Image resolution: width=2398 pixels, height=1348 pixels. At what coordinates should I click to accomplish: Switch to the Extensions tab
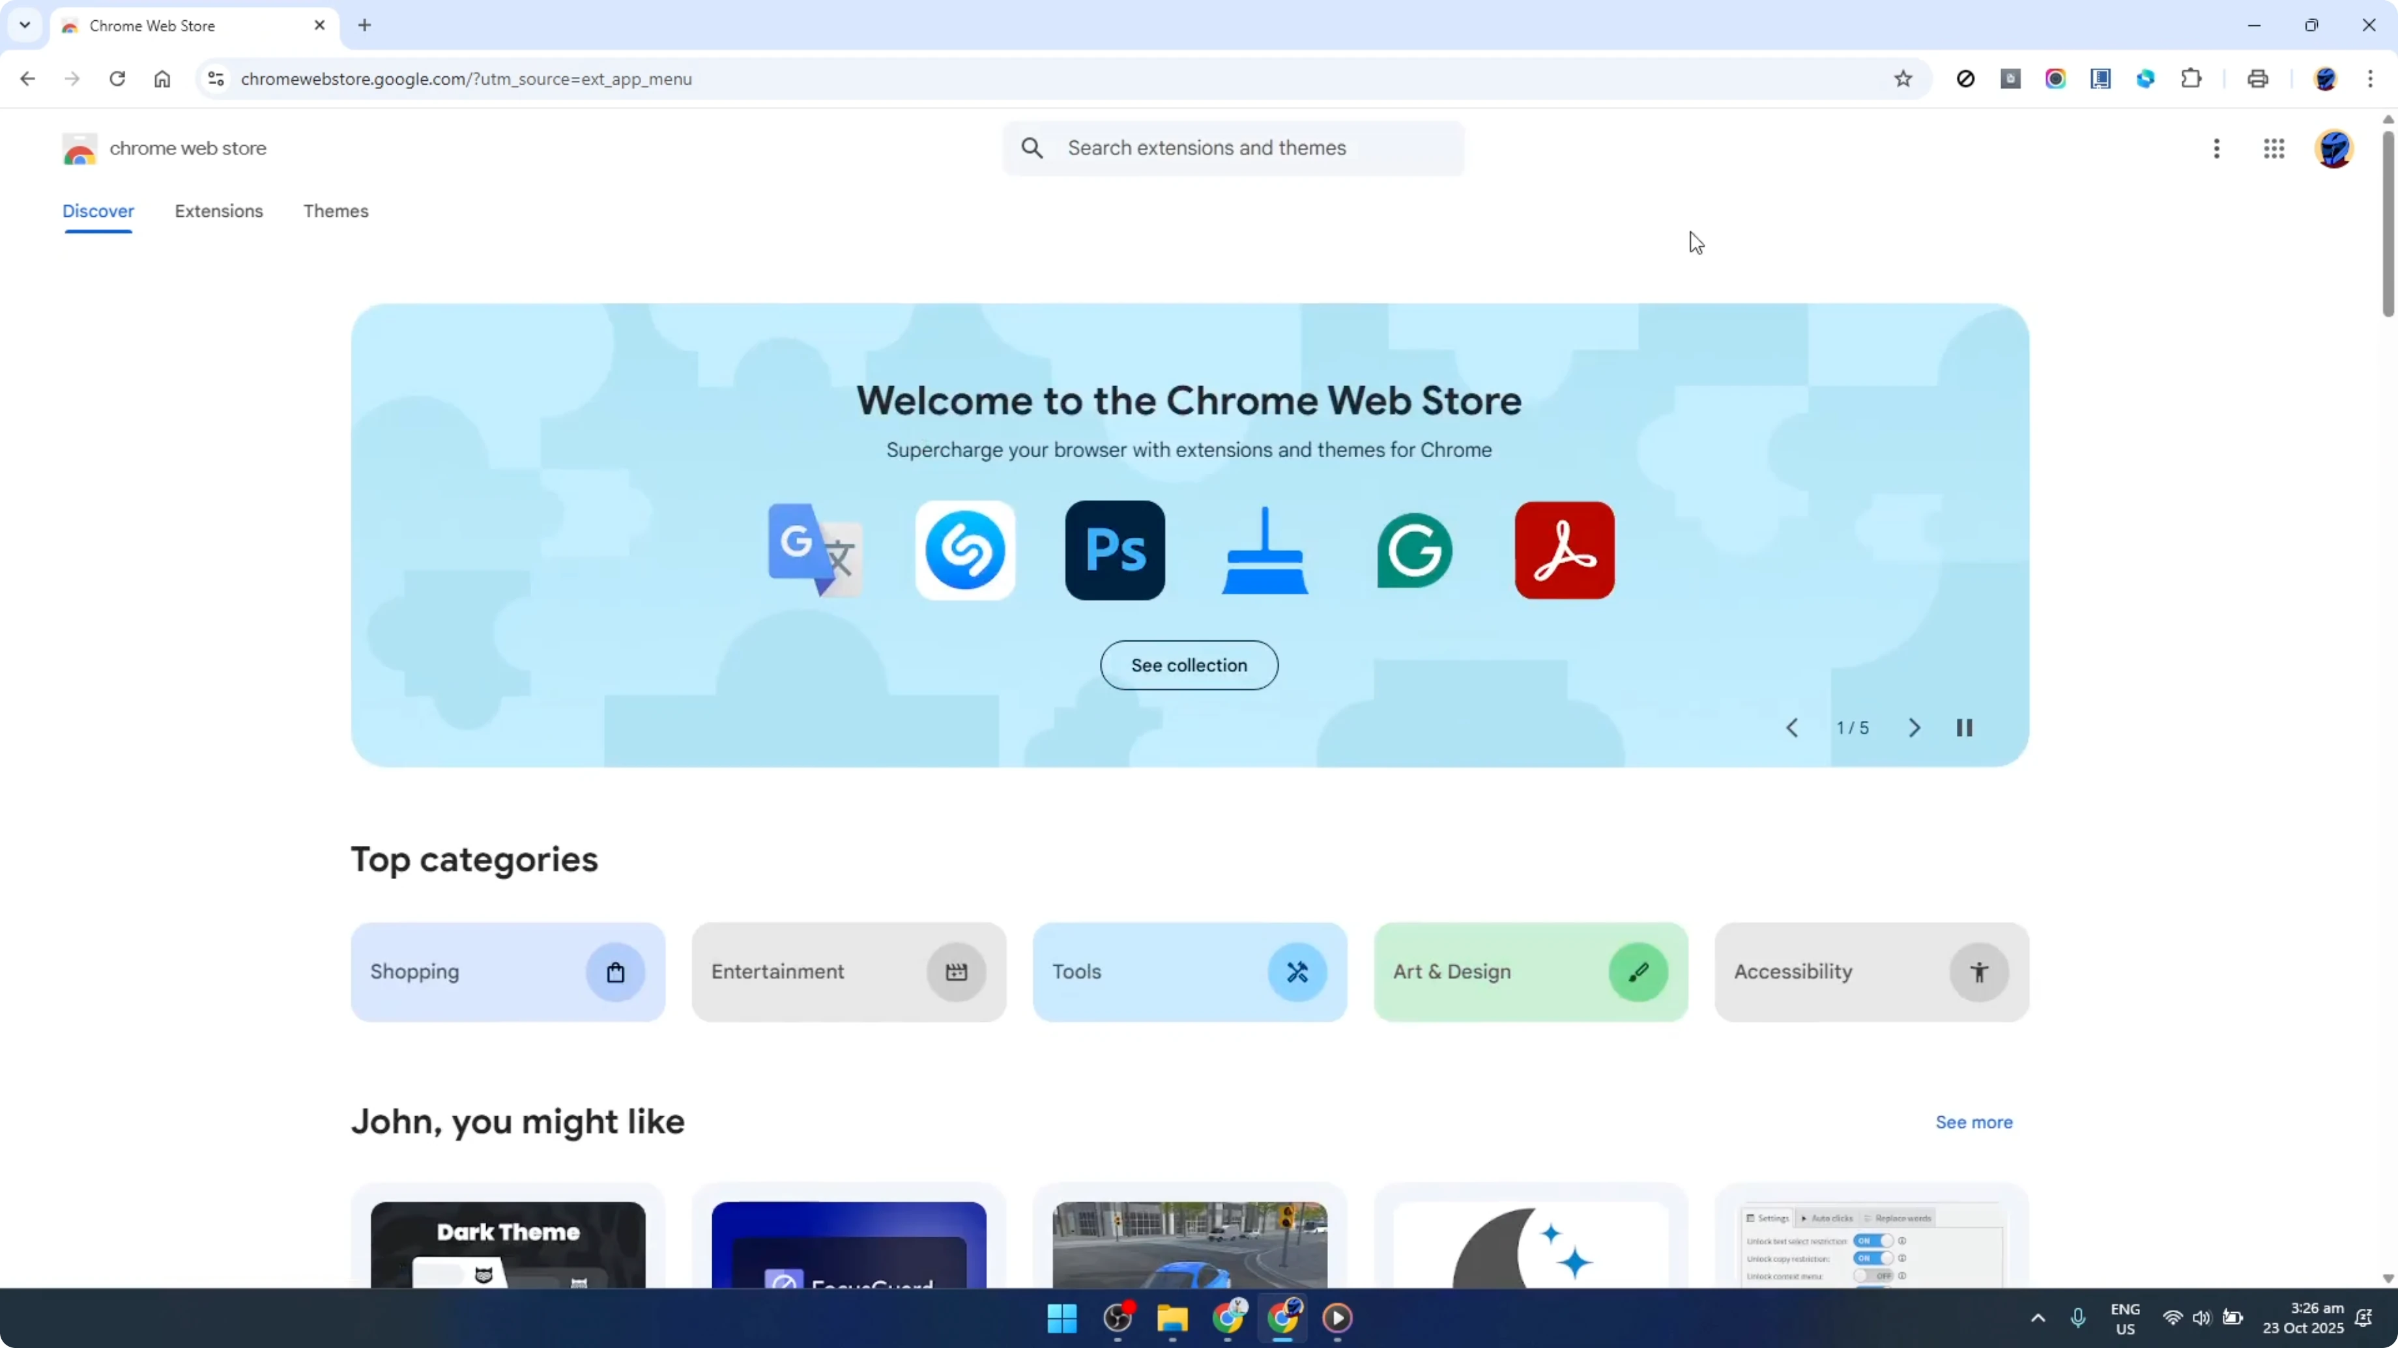coord(219,211)
